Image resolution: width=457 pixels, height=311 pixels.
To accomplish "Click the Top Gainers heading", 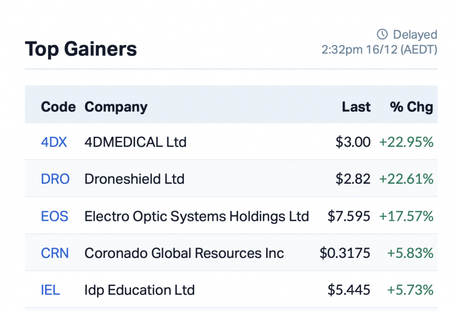I will 81,49.
